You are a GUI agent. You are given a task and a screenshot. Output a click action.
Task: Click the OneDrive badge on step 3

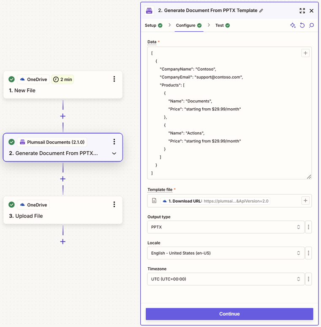pos(33,205)
